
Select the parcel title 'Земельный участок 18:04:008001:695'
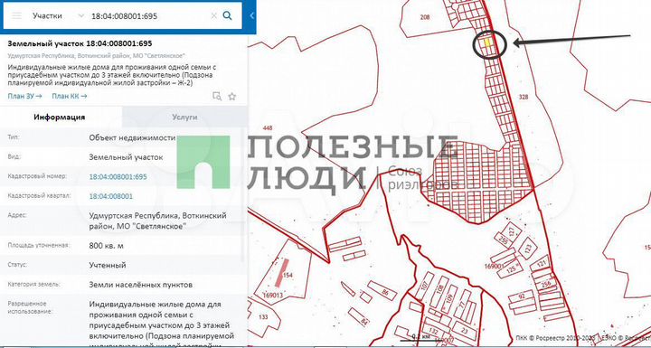80,43
